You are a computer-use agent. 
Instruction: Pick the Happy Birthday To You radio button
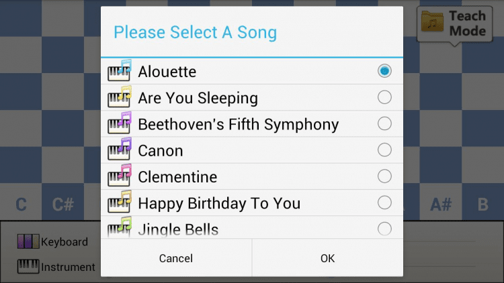click(x=384, y=203)
